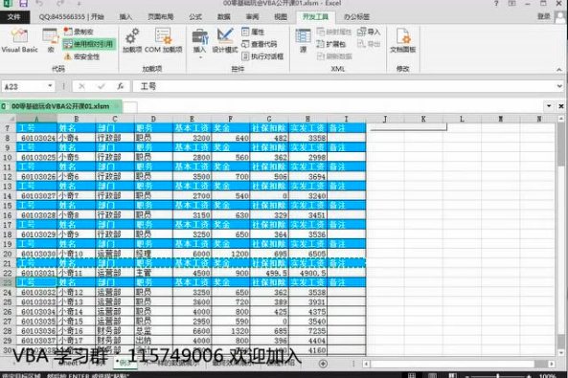Click the Help question mark icon

(x=496, y=3)
